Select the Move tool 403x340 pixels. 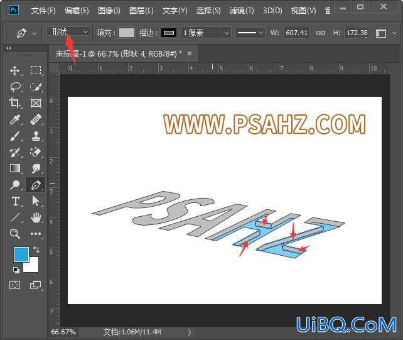tap(15, 70)
